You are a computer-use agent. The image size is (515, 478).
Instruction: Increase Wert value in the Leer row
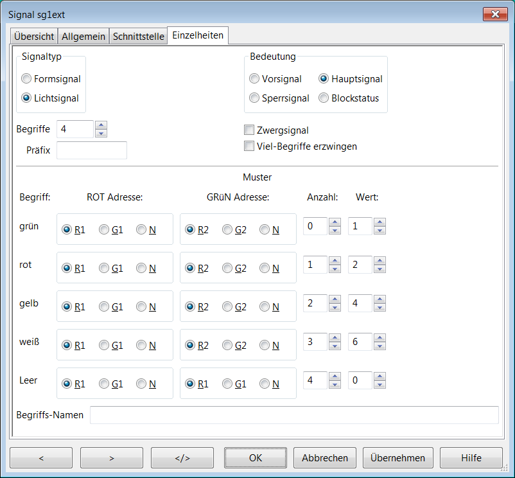380,376
